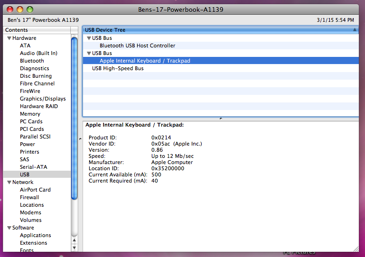Select SAS in the sidebar
365x257 pixels.
(24, 159)
